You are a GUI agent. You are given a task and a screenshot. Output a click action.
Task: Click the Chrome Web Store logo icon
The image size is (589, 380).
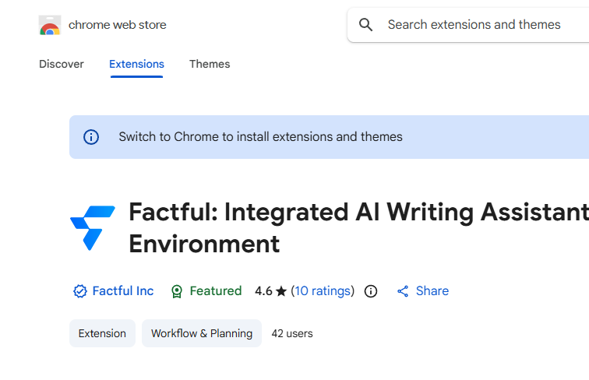click(x=50, y=25)
